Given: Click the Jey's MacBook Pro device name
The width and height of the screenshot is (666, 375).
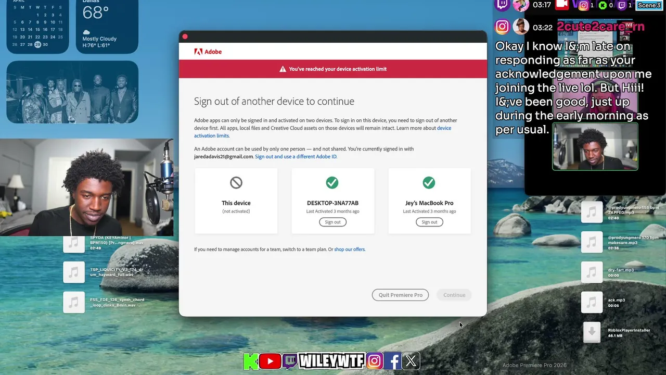Looking at the screenshot, I should pyautogui.click(x=429, y=203).
